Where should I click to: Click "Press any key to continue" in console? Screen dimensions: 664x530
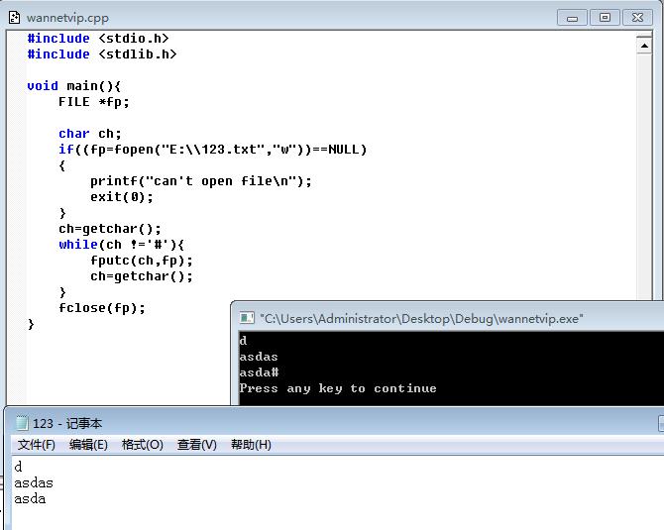point(338,388)
